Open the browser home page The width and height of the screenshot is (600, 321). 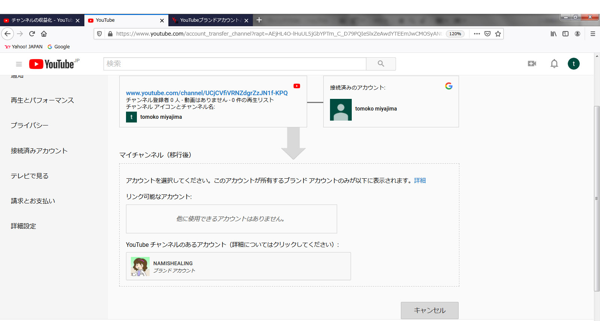pyautogui.click(x=44, y=34)
